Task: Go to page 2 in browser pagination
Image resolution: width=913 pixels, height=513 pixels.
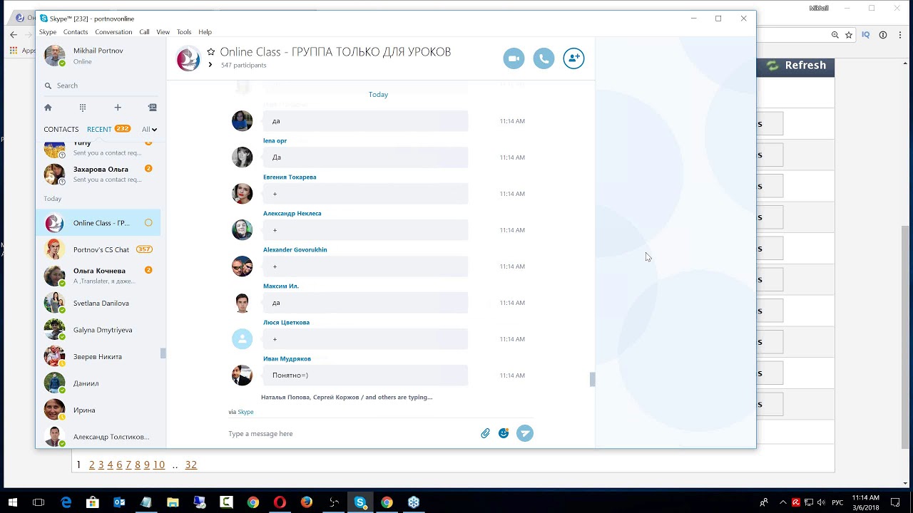Action: point(91,465)
